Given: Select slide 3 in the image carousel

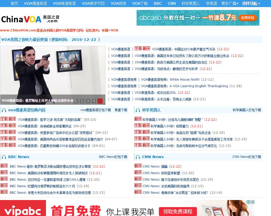Looking at the screenshot, I should coord(88,101).
